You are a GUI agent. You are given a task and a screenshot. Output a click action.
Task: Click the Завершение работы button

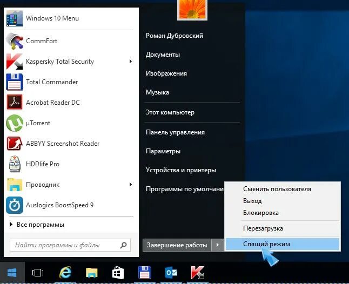tap(177, 245)
